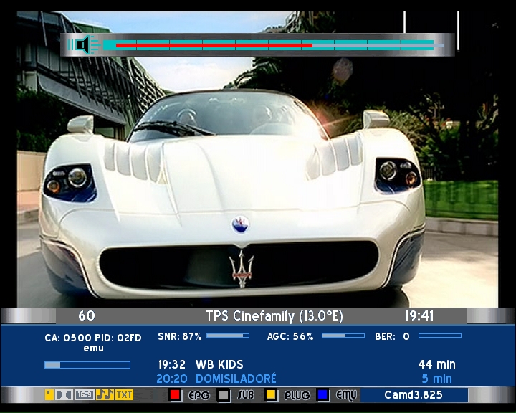Click channel name TPS Cinefamily (13.0°E)
Image resolution: width=516 pixels, height=413 pixels.
coord(274,316)
